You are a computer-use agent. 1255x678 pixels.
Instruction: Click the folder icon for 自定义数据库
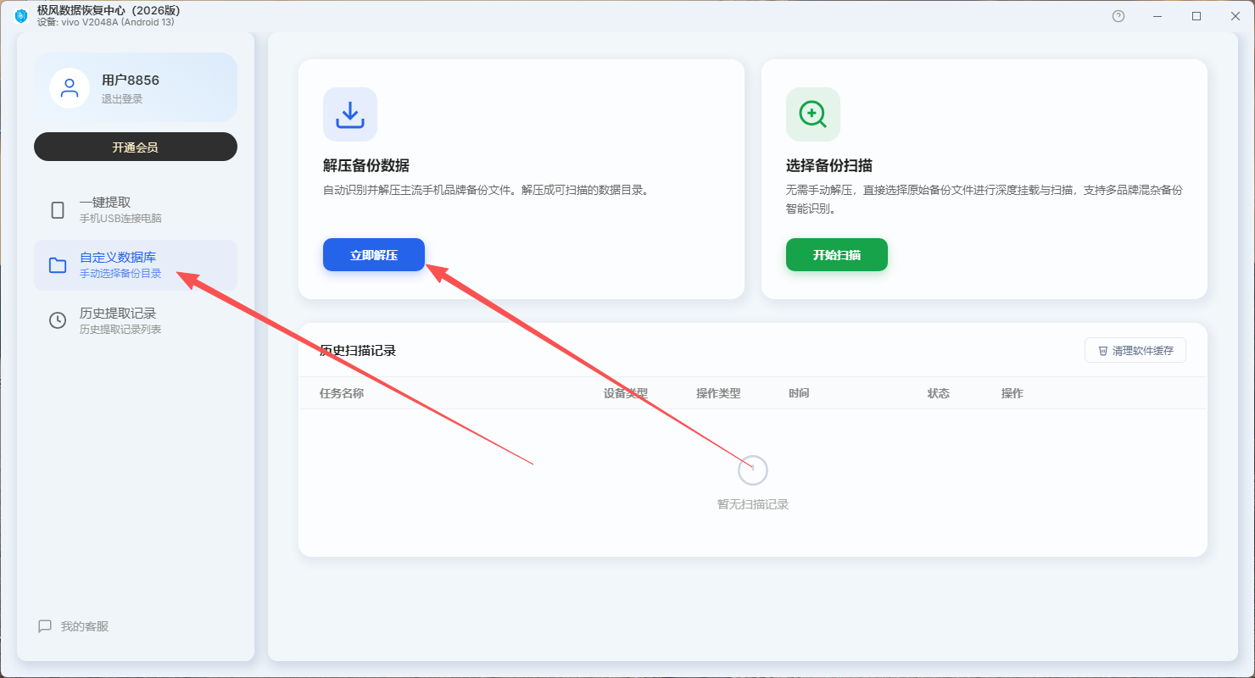click(x=58, y=265)
